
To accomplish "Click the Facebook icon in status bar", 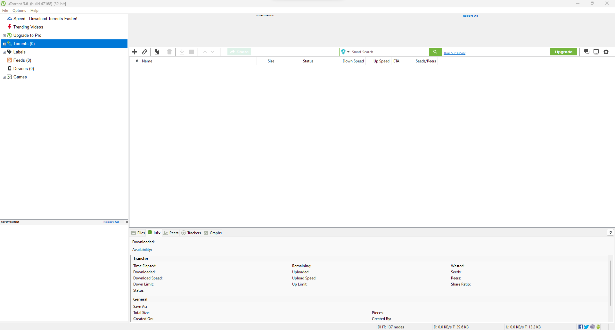I will (581, 327).
